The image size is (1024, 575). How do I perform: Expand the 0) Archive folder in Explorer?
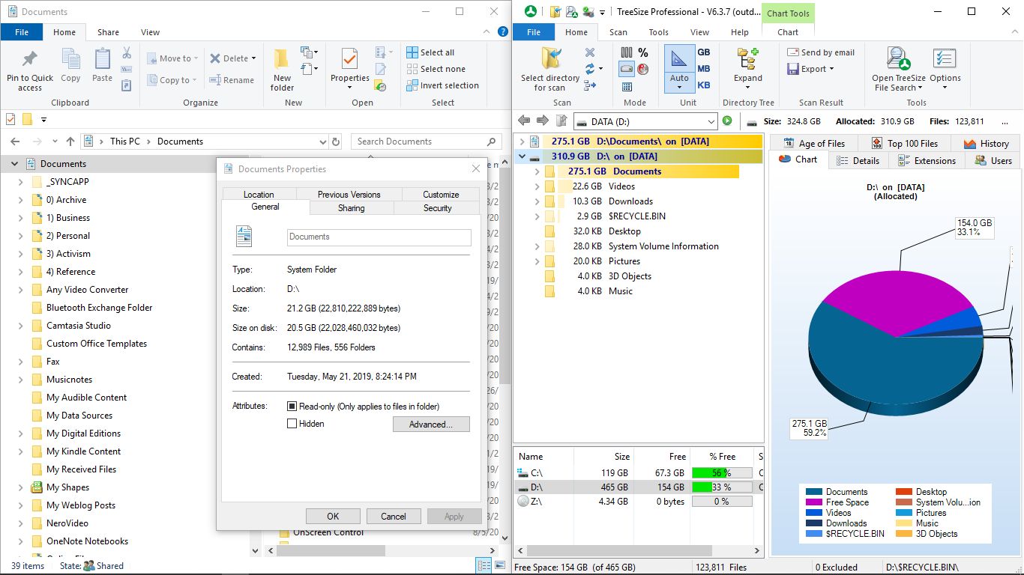tap(20, 200)
